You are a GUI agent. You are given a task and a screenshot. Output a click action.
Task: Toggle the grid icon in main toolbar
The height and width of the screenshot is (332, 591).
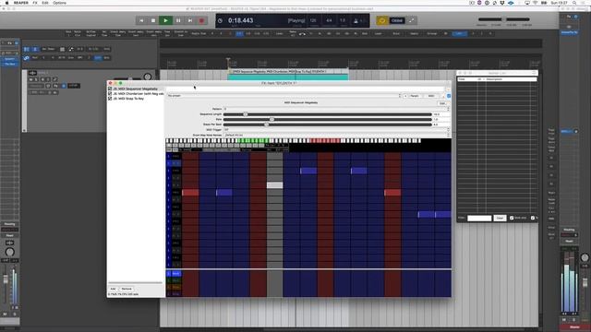coord(62,49)
